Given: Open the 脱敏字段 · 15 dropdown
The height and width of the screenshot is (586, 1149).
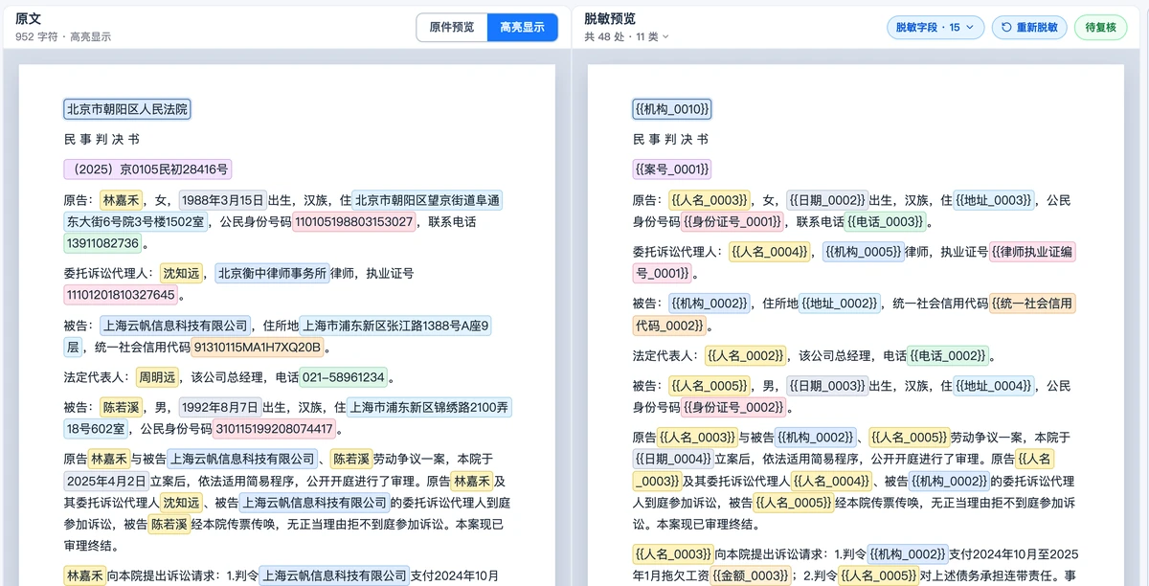Looking at the screenshot, I should point(935,28).
